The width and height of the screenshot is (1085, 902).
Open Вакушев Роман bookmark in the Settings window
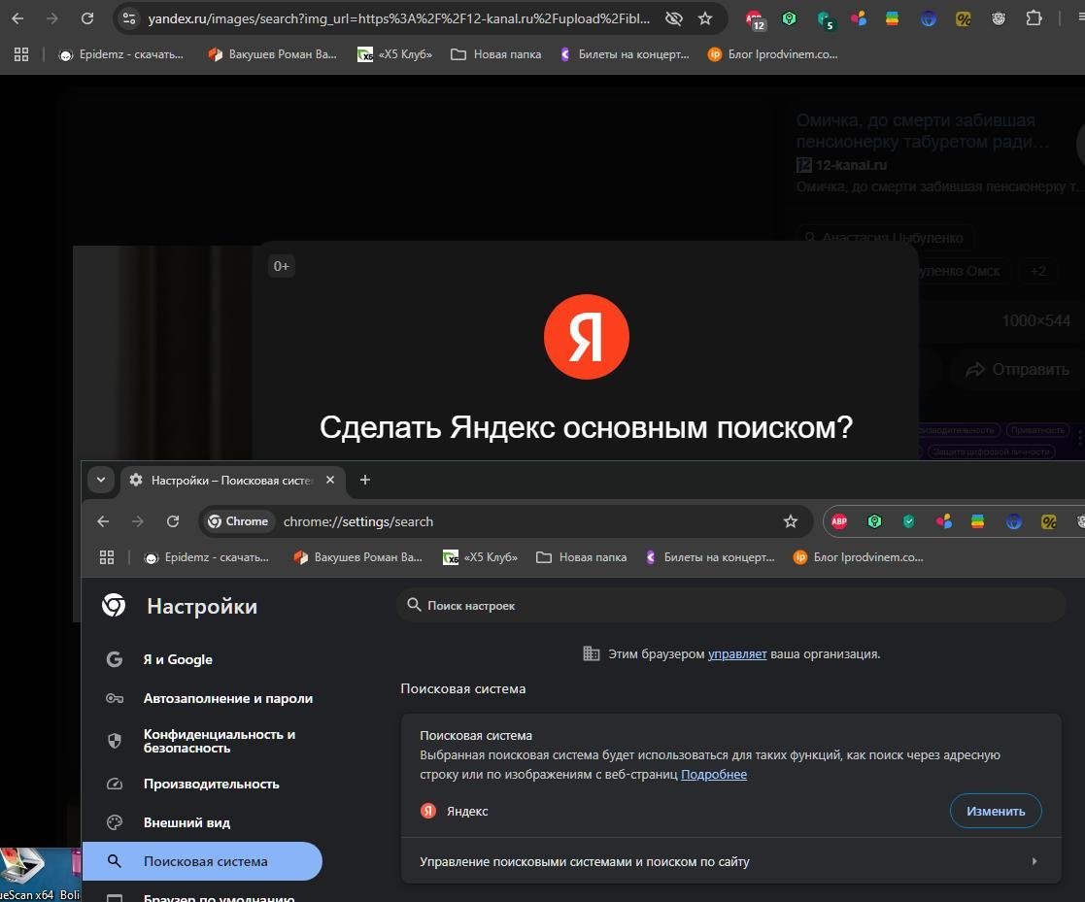pos(357,557)
